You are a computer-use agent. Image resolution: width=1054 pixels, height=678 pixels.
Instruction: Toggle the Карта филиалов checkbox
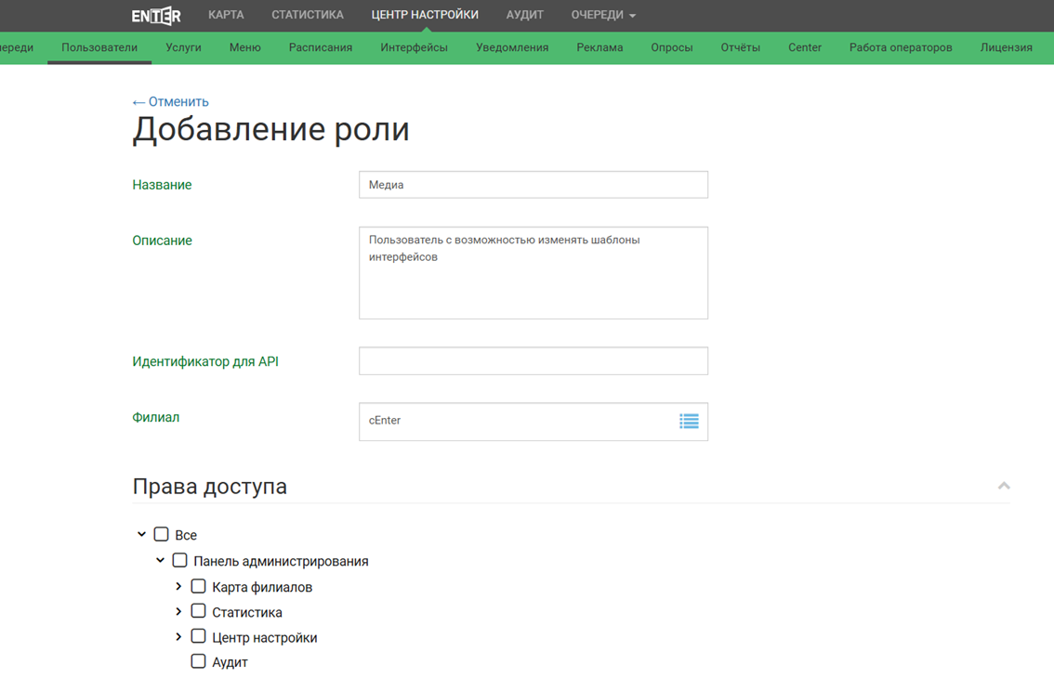pos(199,587)
